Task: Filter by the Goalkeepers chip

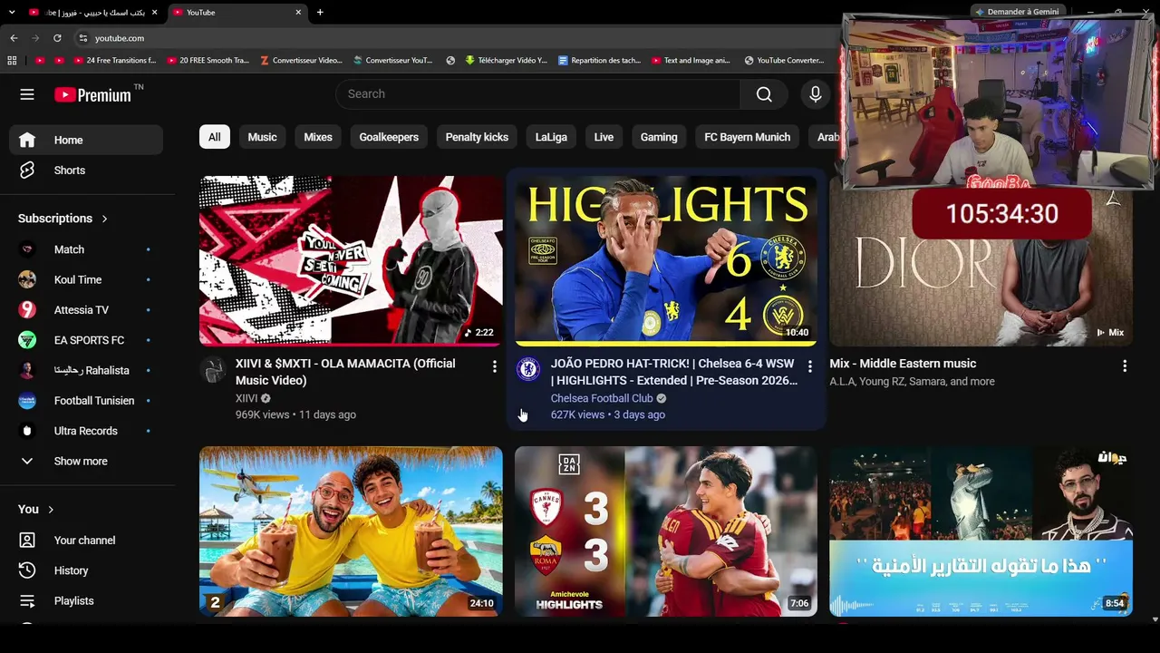Action: point(389,137)
